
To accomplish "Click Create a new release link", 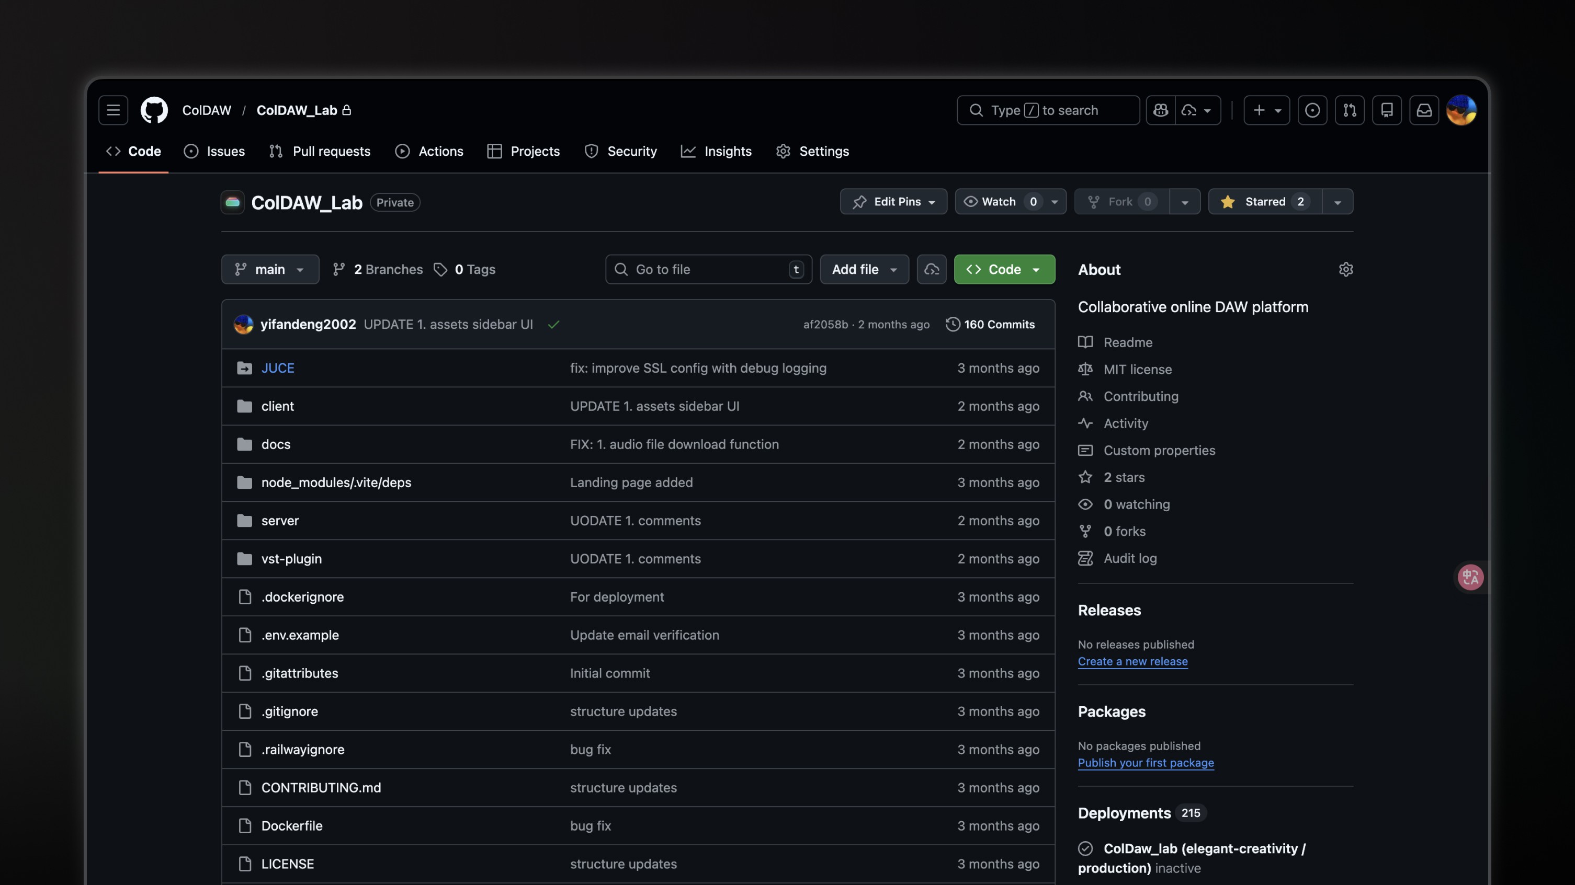I will 1132,661.
